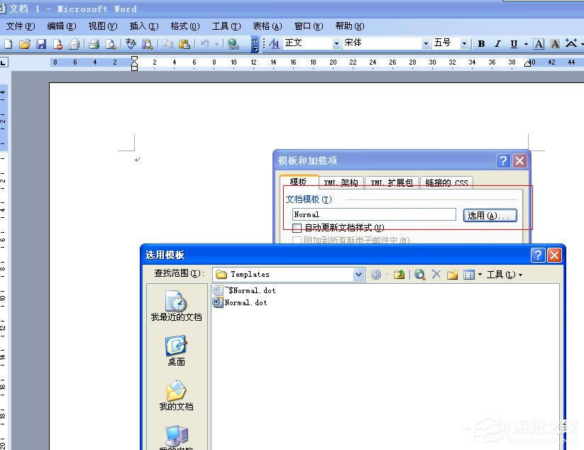This screenshot has height=450, width=584.
Task: Open the Undo history dropdown arrow
Action: (x=216, y=44)
